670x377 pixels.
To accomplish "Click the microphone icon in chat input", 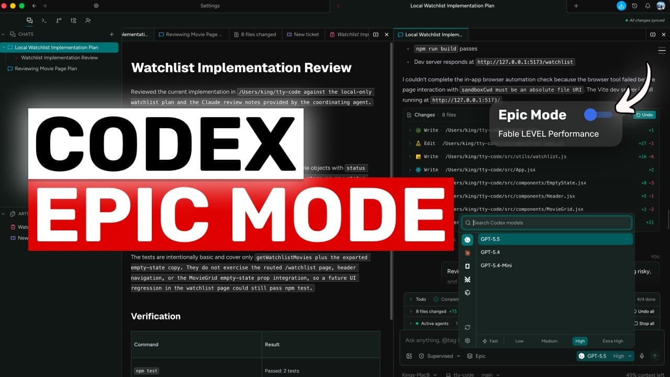I will [642, 356].
